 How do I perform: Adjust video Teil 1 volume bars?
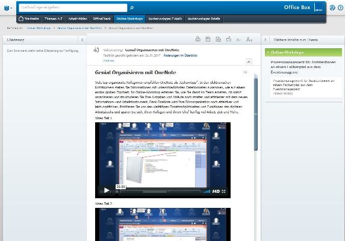pos(207,191)
